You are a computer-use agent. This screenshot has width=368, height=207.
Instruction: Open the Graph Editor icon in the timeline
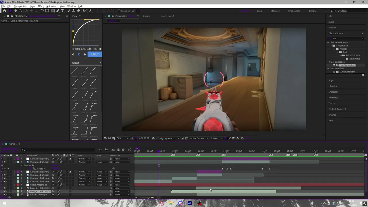129,150
